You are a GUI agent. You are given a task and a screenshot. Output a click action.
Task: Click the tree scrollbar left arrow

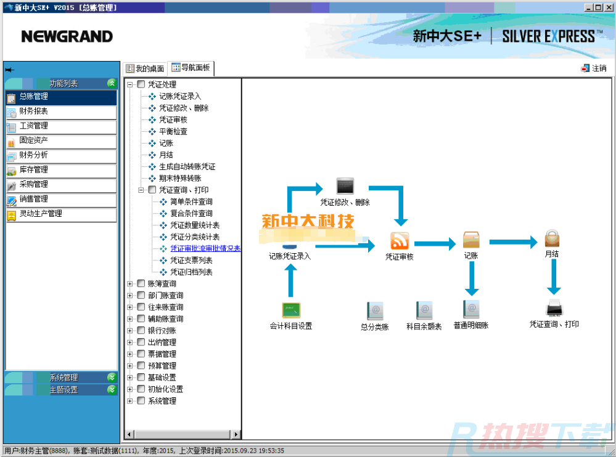(x=129, y=434)
